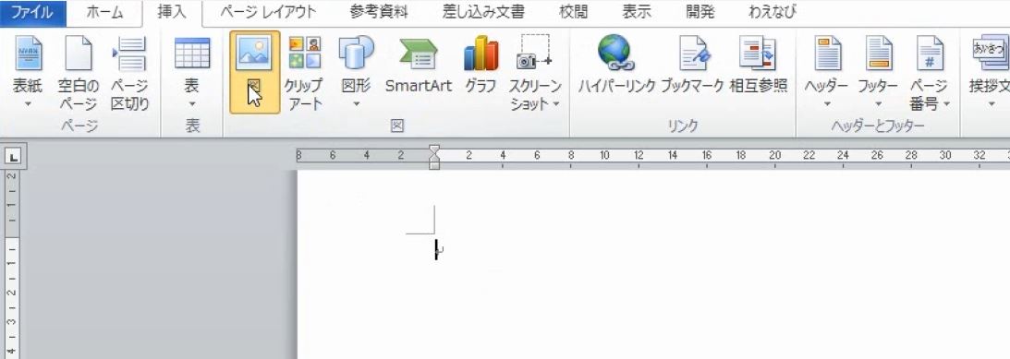Expand the 挨拶文 dropdown arrow

992,103
